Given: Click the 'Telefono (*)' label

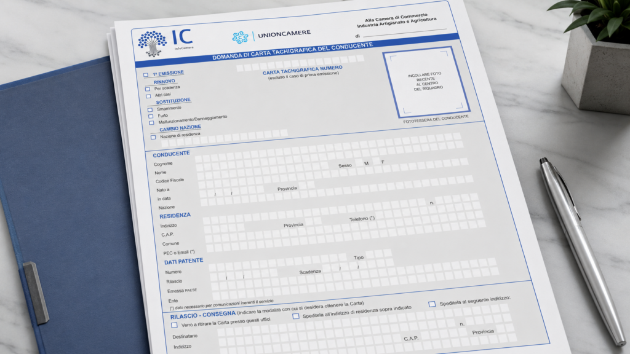Looking at the screenshot, I should coord(362,219).
